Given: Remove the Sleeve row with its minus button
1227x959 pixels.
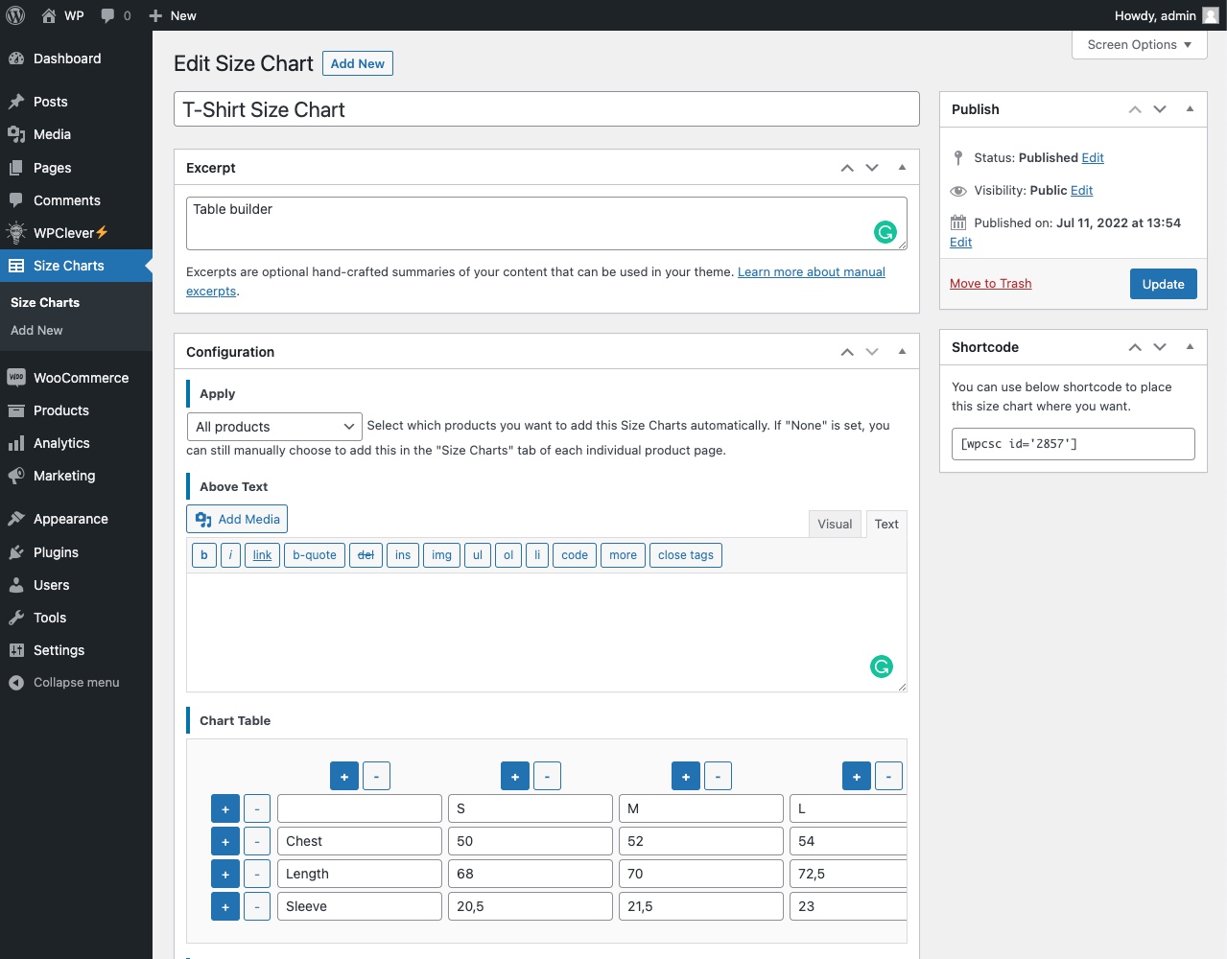Looking at the screenshot, I should (x=257, y=907).
